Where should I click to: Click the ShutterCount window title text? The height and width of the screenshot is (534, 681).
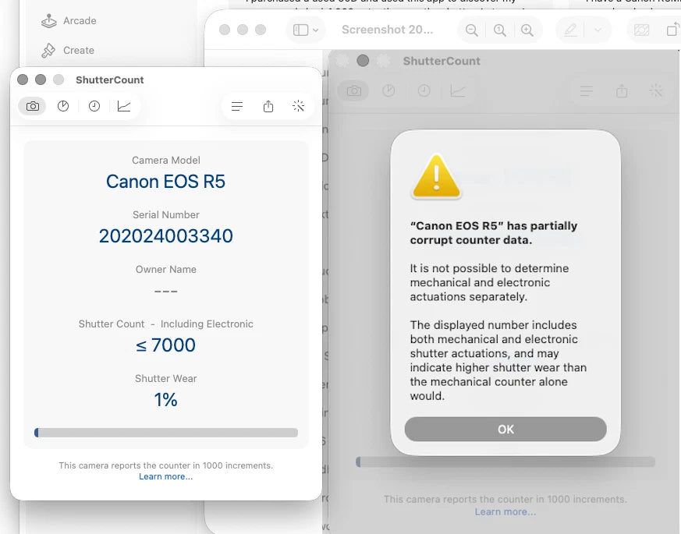tap(109, 80)
